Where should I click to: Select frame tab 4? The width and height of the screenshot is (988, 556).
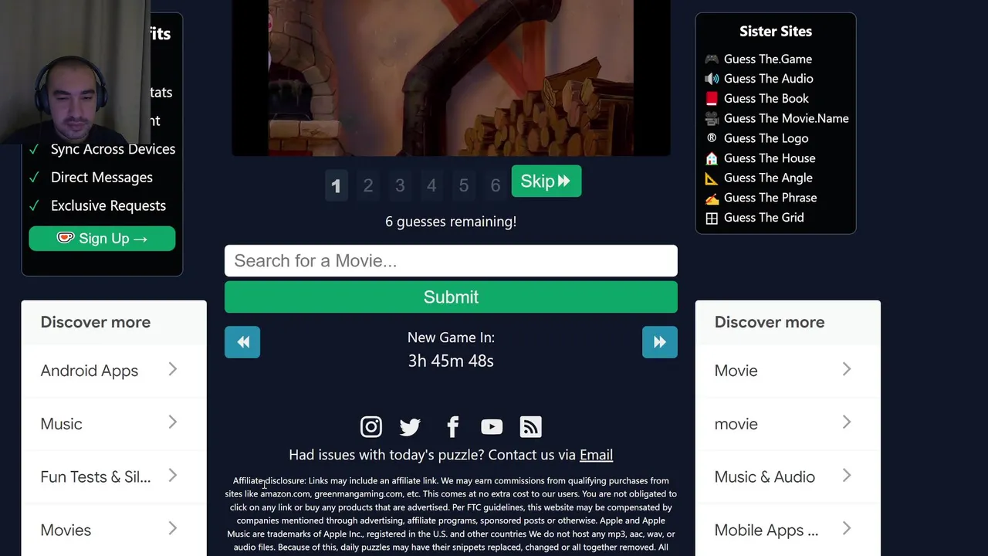431,185
